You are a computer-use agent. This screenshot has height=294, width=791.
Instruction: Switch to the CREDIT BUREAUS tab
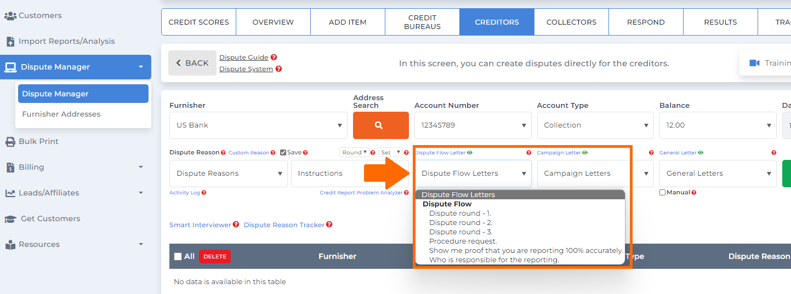(x=422, y=22)
